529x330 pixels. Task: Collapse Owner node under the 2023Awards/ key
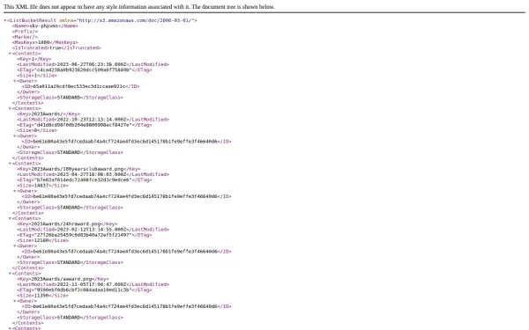(x=15, y=136)
